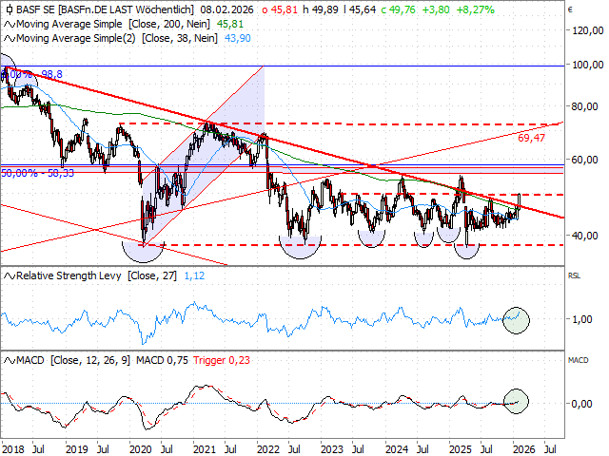Image resolution: width=609 pixels, height=456 pixels.
Task: Click the 2022 time axis label
Action: tap(268, 449)
